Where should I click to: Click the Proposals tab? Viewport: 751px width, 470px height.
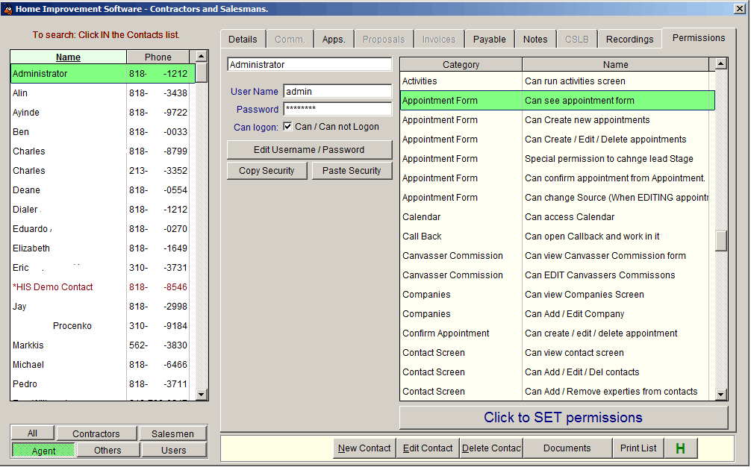click(383, 40)
